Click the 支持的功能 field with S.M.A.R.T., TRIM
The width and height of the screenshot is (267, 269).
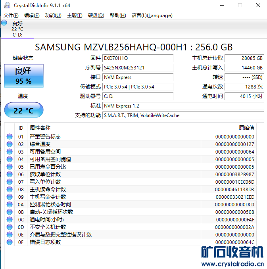pos(183,115)
